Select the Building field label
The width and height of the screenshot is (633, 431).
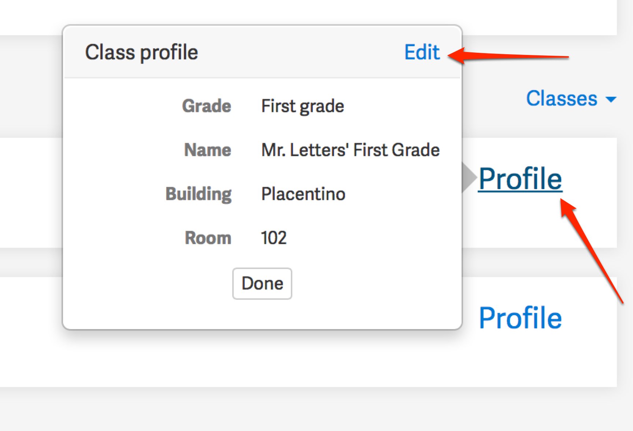[x=199, y=194]
